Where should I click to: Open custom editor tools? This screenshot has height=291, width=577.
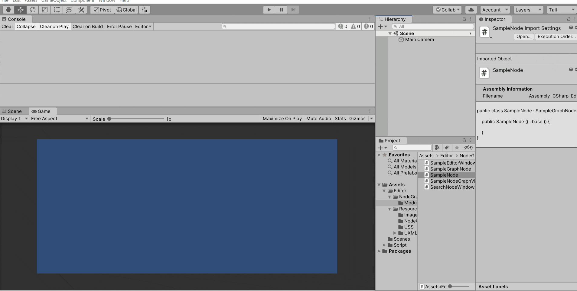81,10
